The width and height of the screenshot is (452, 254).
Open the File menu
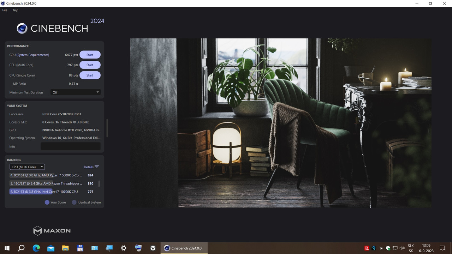[5, 10]
